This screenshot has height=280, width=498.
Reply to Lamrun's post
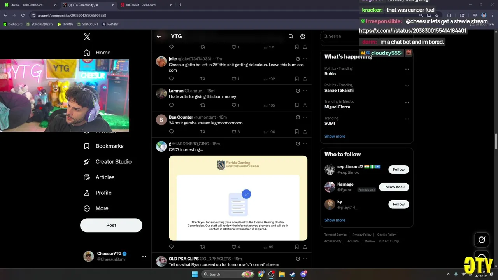171,105
